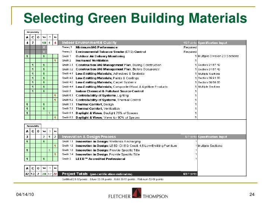The height and width of the screenshot is (203, 271).
Task: Click the date 04/14/10
Action: point(25,194)
